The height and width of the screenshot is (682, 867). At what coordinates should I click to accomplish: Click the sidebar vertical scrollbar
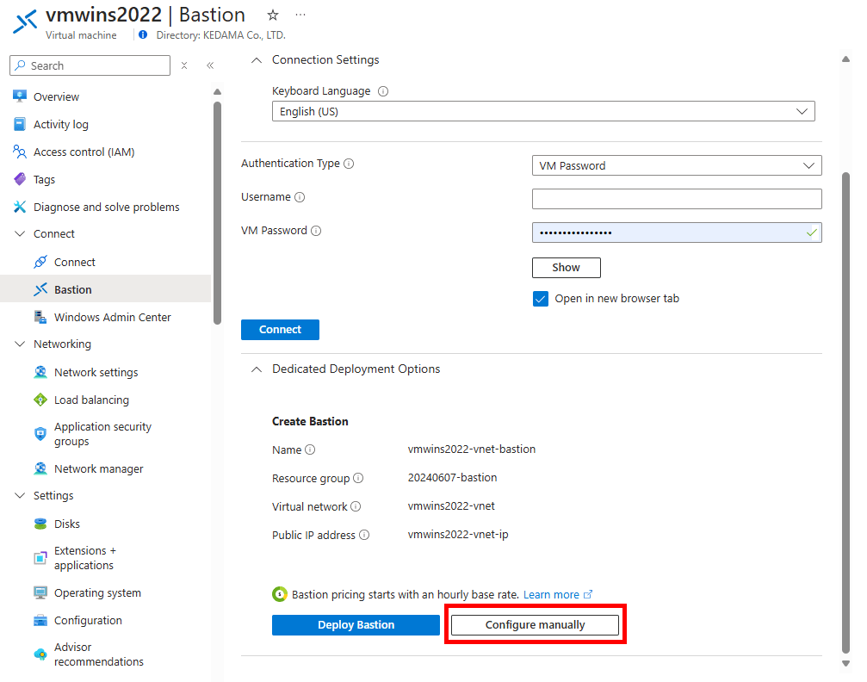217,213
